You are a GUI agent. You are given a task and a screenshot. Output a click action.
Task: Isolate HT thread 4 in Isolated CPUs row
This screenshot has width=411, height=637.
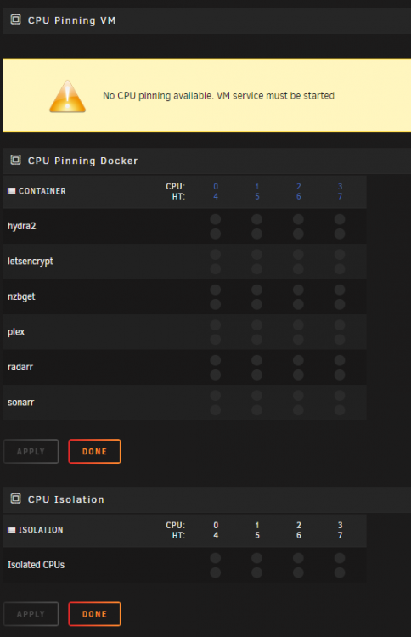(216, 572)
